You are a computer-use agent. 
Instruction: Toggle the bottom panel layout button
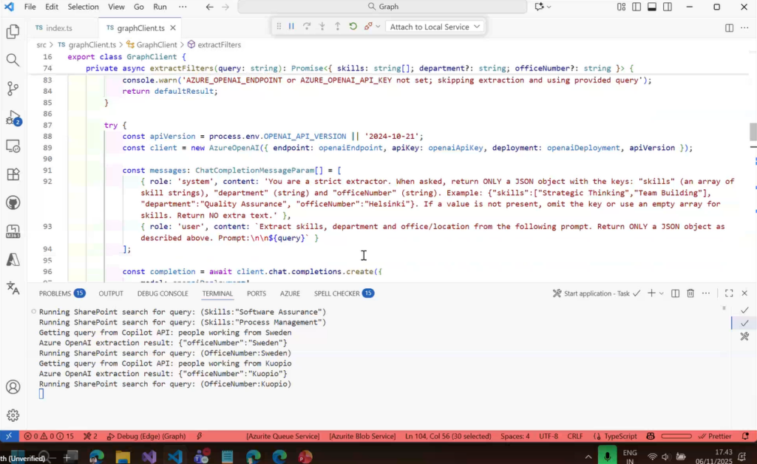pos(652,7)
